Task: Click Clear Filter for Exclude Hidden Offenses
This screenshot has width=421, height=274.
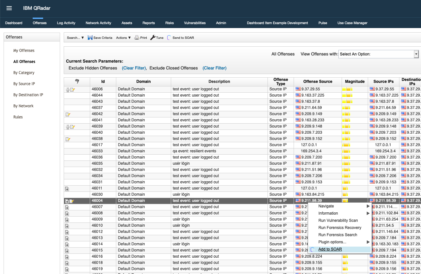Action: [134, 68]
